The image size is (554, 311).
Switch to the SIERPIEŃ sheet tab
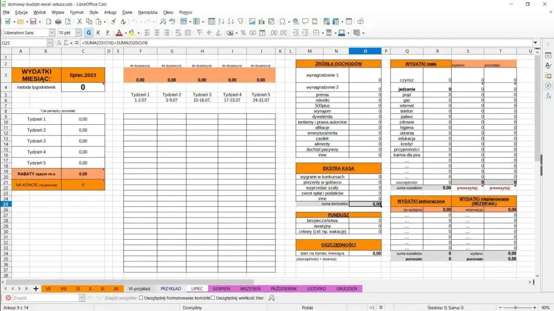(x=221, y=289)
